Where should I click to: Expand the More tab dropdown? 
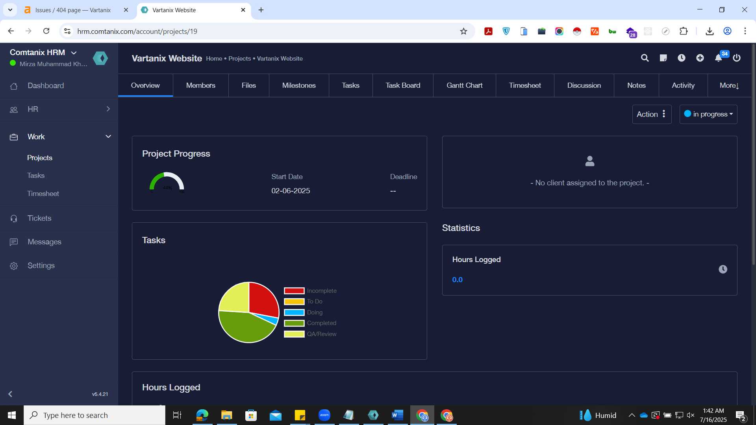(x=729, y=85)
